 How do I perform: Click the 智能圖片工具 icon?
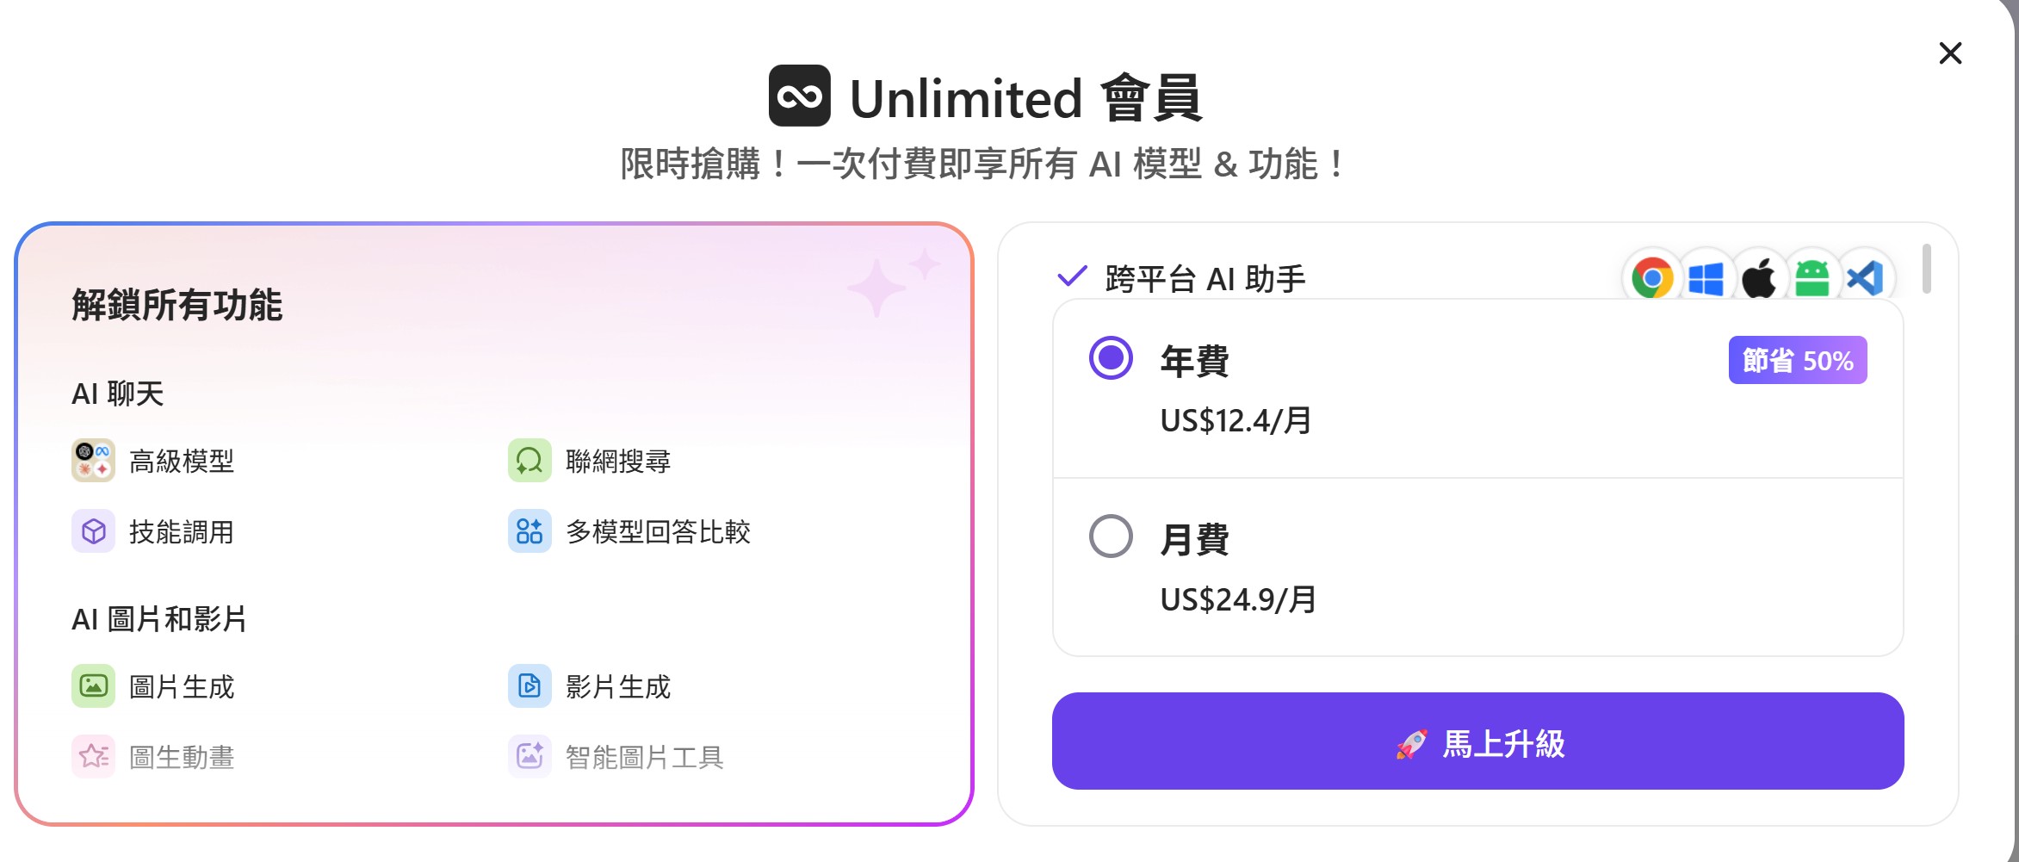coord(530,757)
